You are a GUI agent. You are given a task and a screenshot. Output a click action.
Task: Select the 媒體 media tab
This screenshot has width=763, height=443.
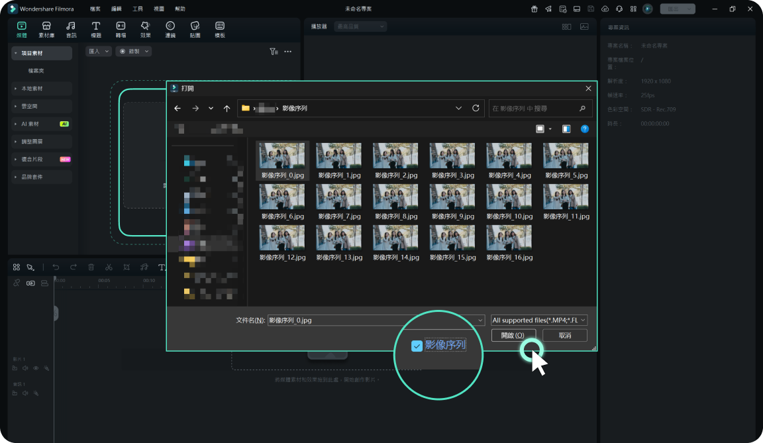pos(21,29)
